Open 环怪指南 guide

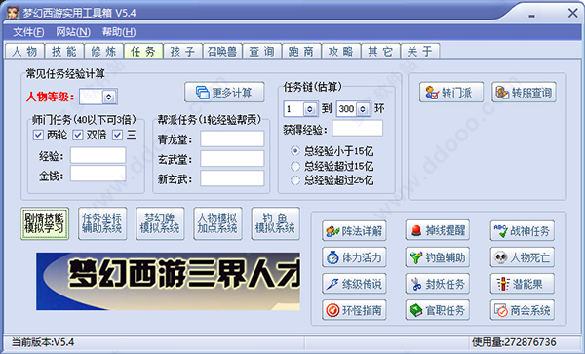click(x=354, y=310)
